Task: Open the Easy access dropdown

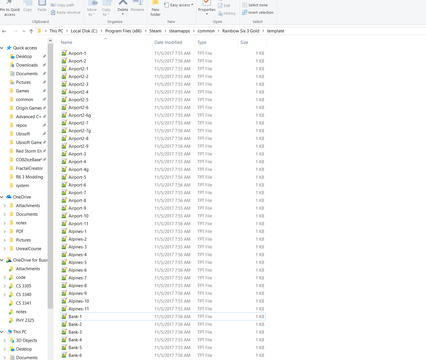Action: point(179,5)
